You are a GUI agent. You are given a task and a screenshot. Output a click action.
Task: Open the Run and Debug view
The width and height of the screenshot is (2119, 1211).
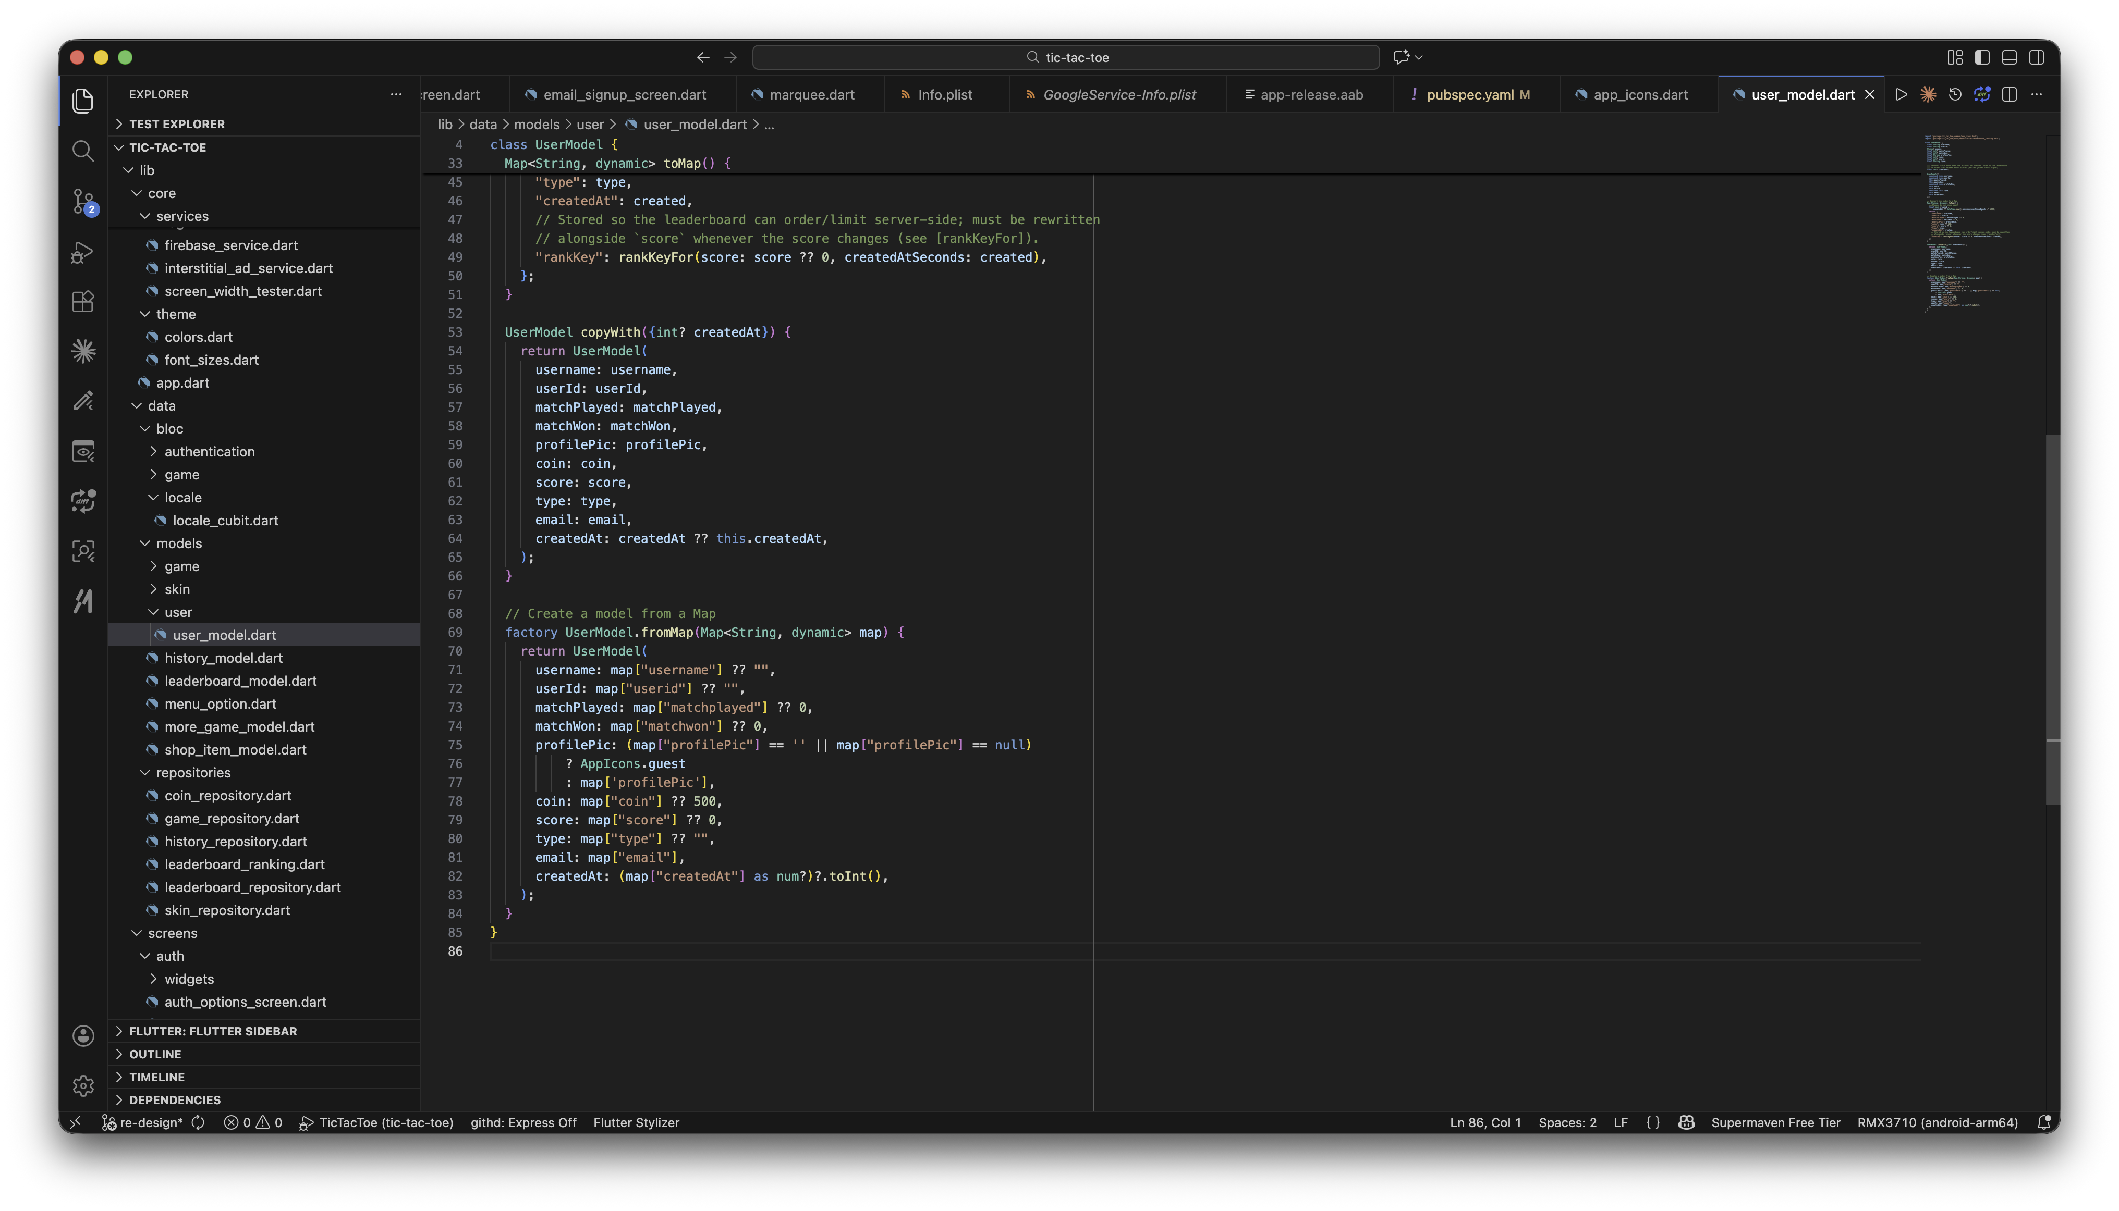(x=82, y=251)
